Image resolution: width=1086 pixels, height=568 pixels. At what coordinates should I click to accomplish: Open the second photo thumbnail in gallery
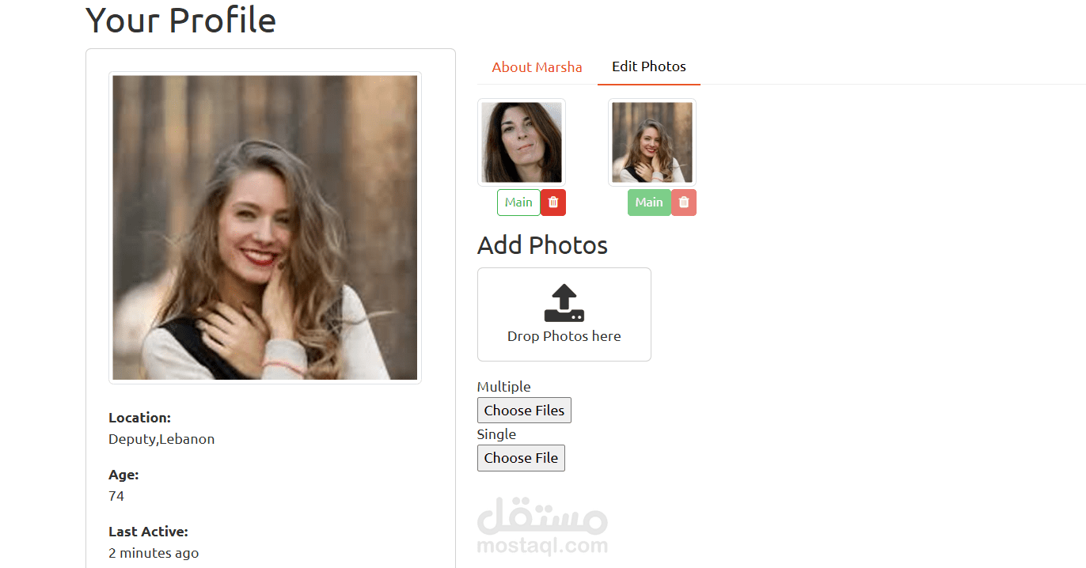[x=652, y=142]
